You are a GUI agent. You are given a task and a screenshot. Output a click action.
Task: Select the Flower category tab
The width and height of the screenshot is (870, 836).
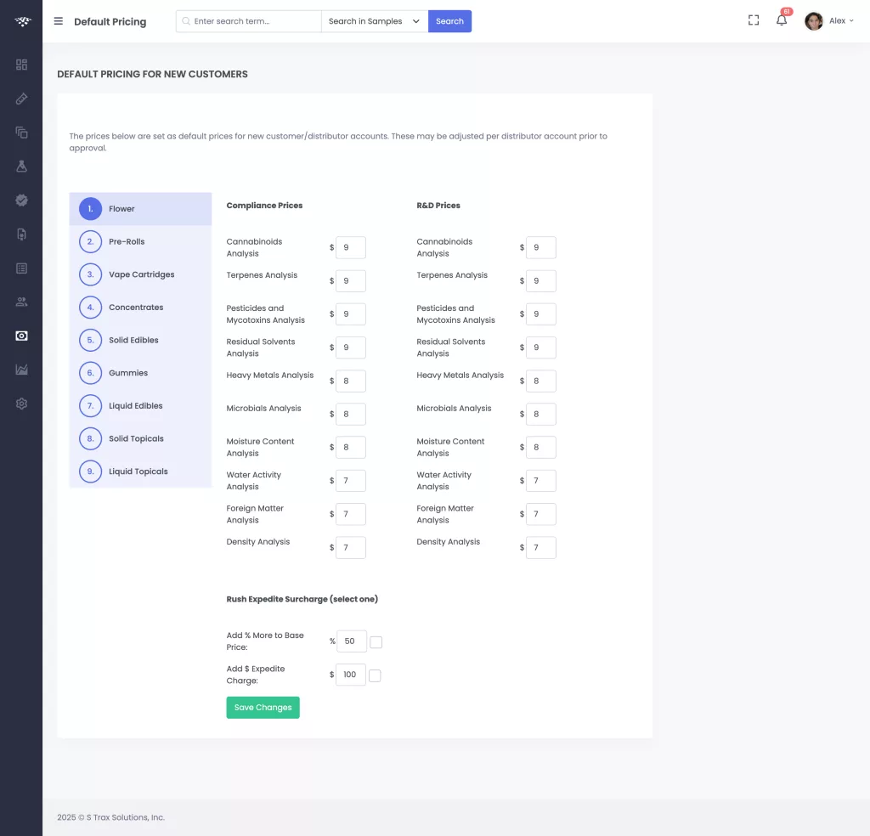(140, 209)
